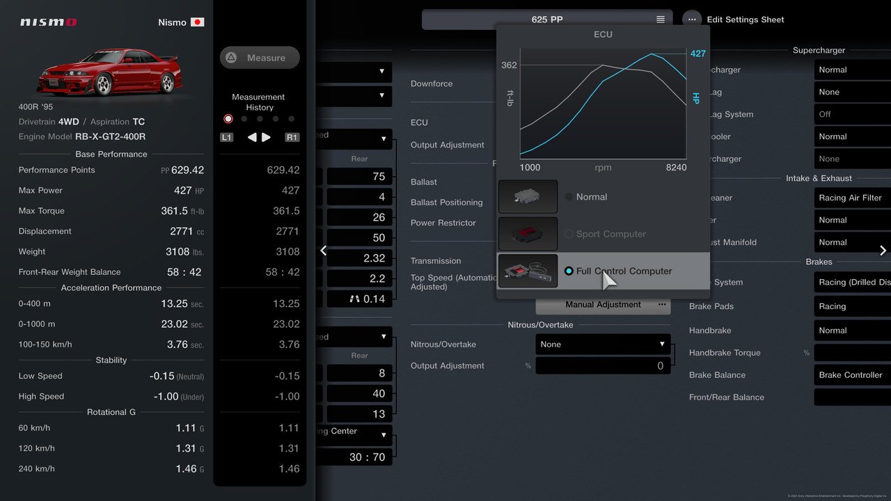Open the Supercharger Normal dropdown
The height and width of the screenshot is (501, 891).
click(x=853, y=70)
